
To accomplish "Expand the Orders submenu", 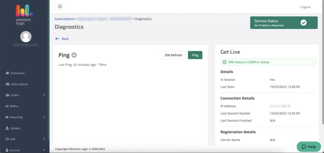I will point(44,95).
